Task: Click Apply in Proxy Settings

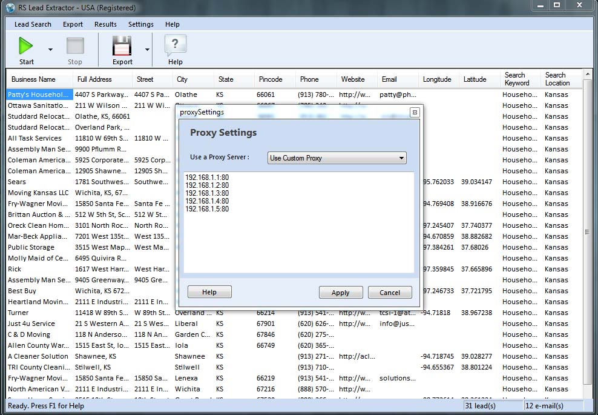Action: (x=340, y=293)
